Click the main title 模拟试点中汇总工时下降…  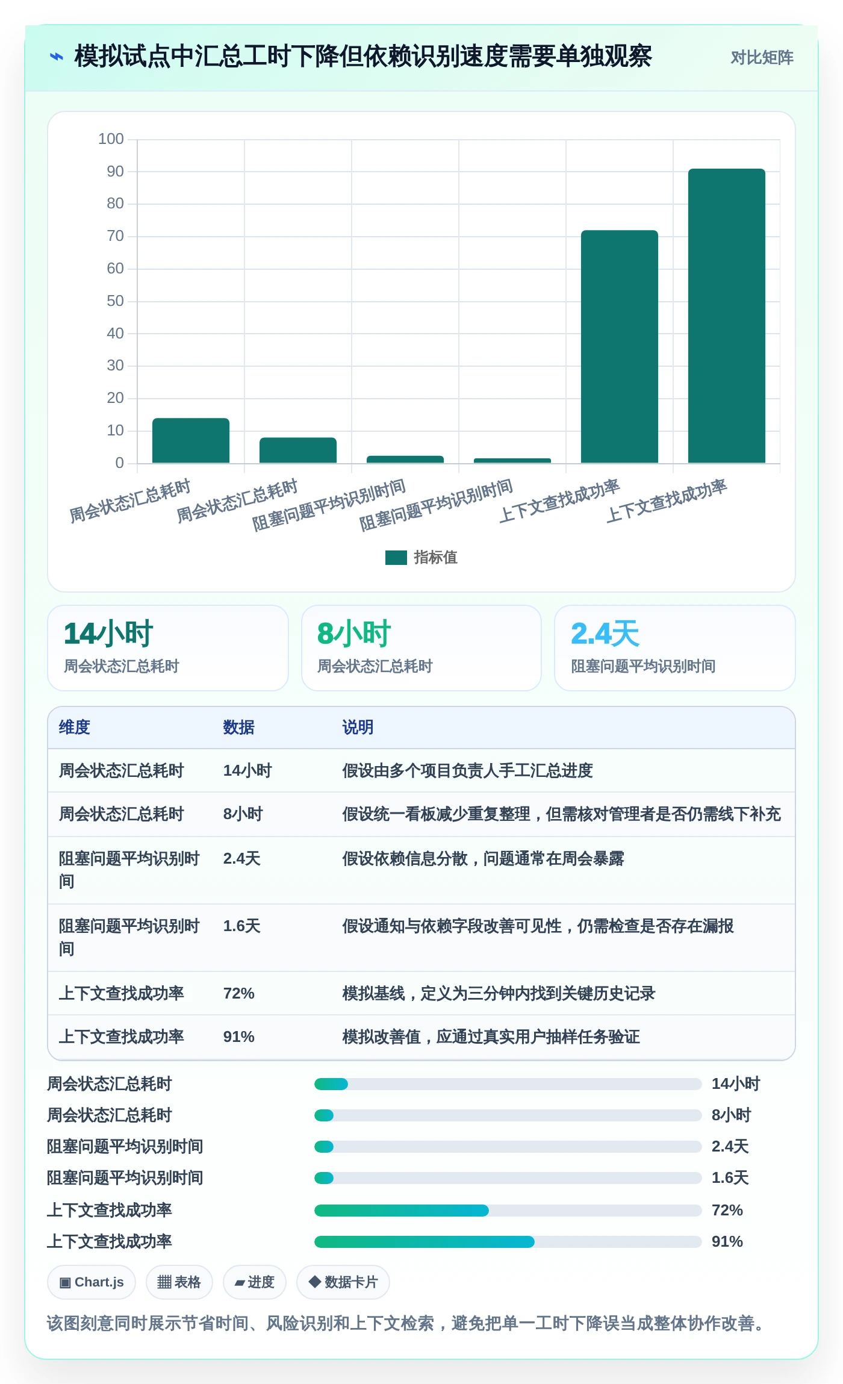coord(363,57)
